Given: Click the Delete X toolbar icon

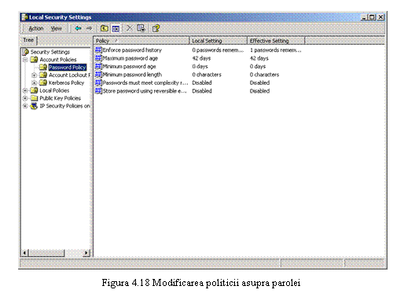Looking at the screenshot, I should point(130,28).
